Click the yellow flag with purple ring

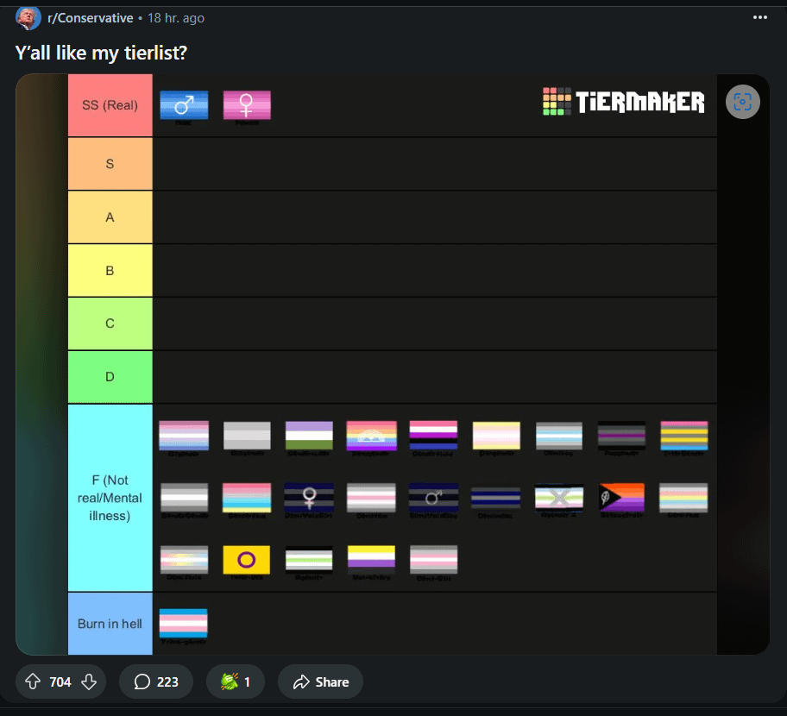pyautogui.click(x=247, y=560)
